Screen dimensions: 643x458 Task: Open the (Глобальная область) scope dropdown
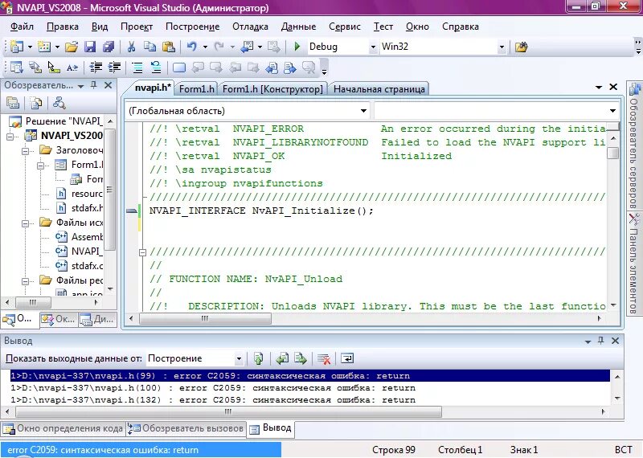363,111
